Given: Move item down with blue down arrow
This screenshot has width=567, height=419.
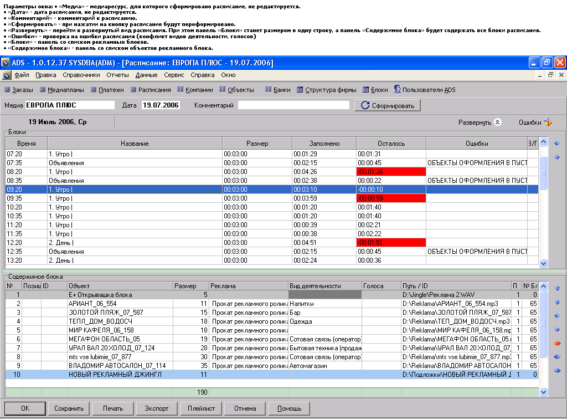Looking at the screenshot, I should point(557,302).
